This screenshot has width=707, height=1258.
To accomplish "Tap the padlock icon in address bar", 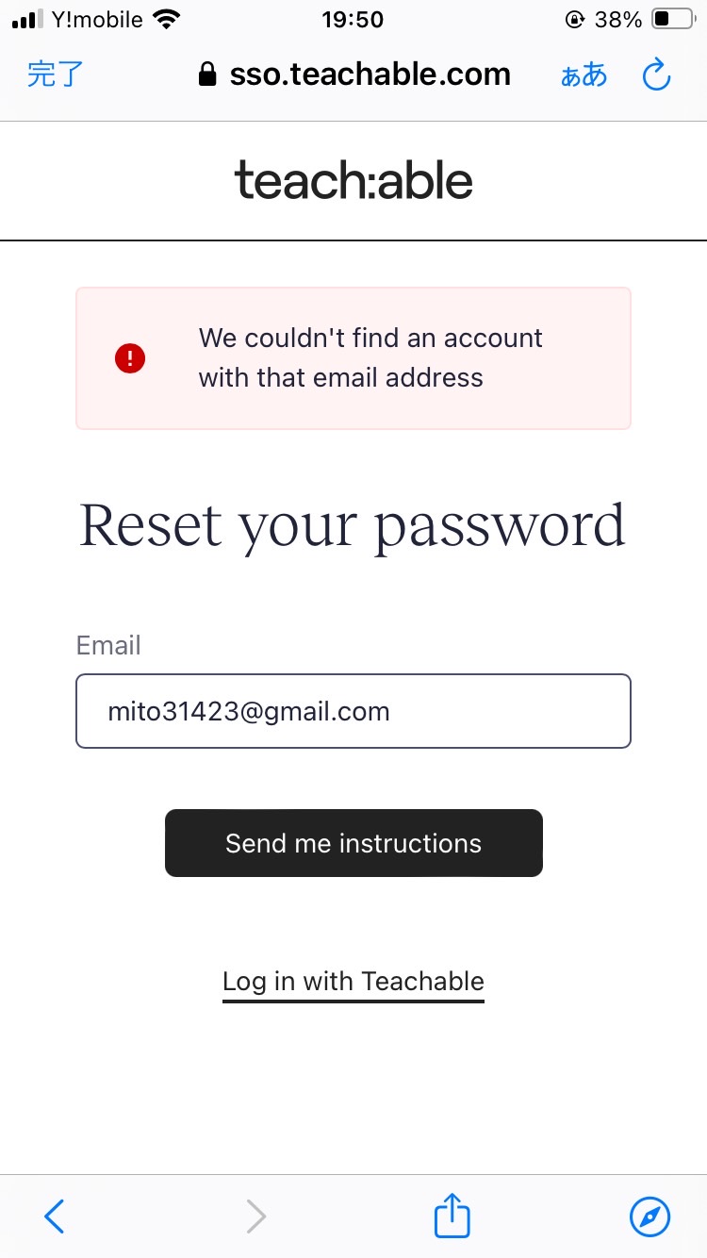I will pyautogui.click(x=207, y=74).
